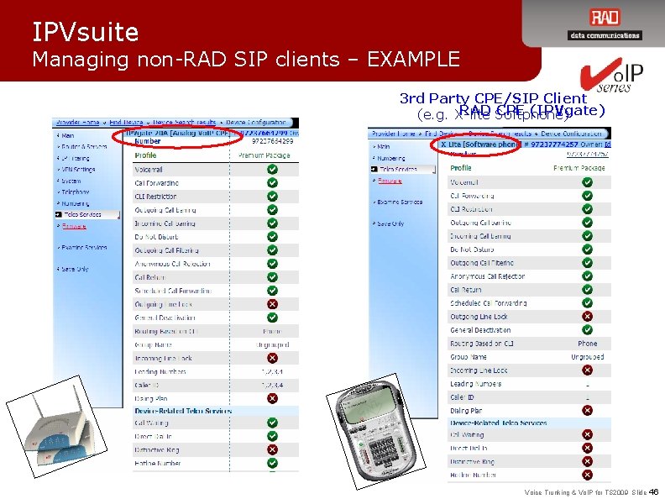
Task: Click Incoming Line Lock red cross, IPVgate panel
Action: click(x=272, y=358)
